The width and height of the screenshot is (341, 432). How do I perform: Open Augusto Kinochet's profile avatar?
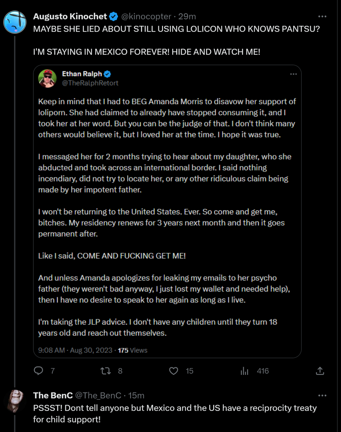pos(15,22)
